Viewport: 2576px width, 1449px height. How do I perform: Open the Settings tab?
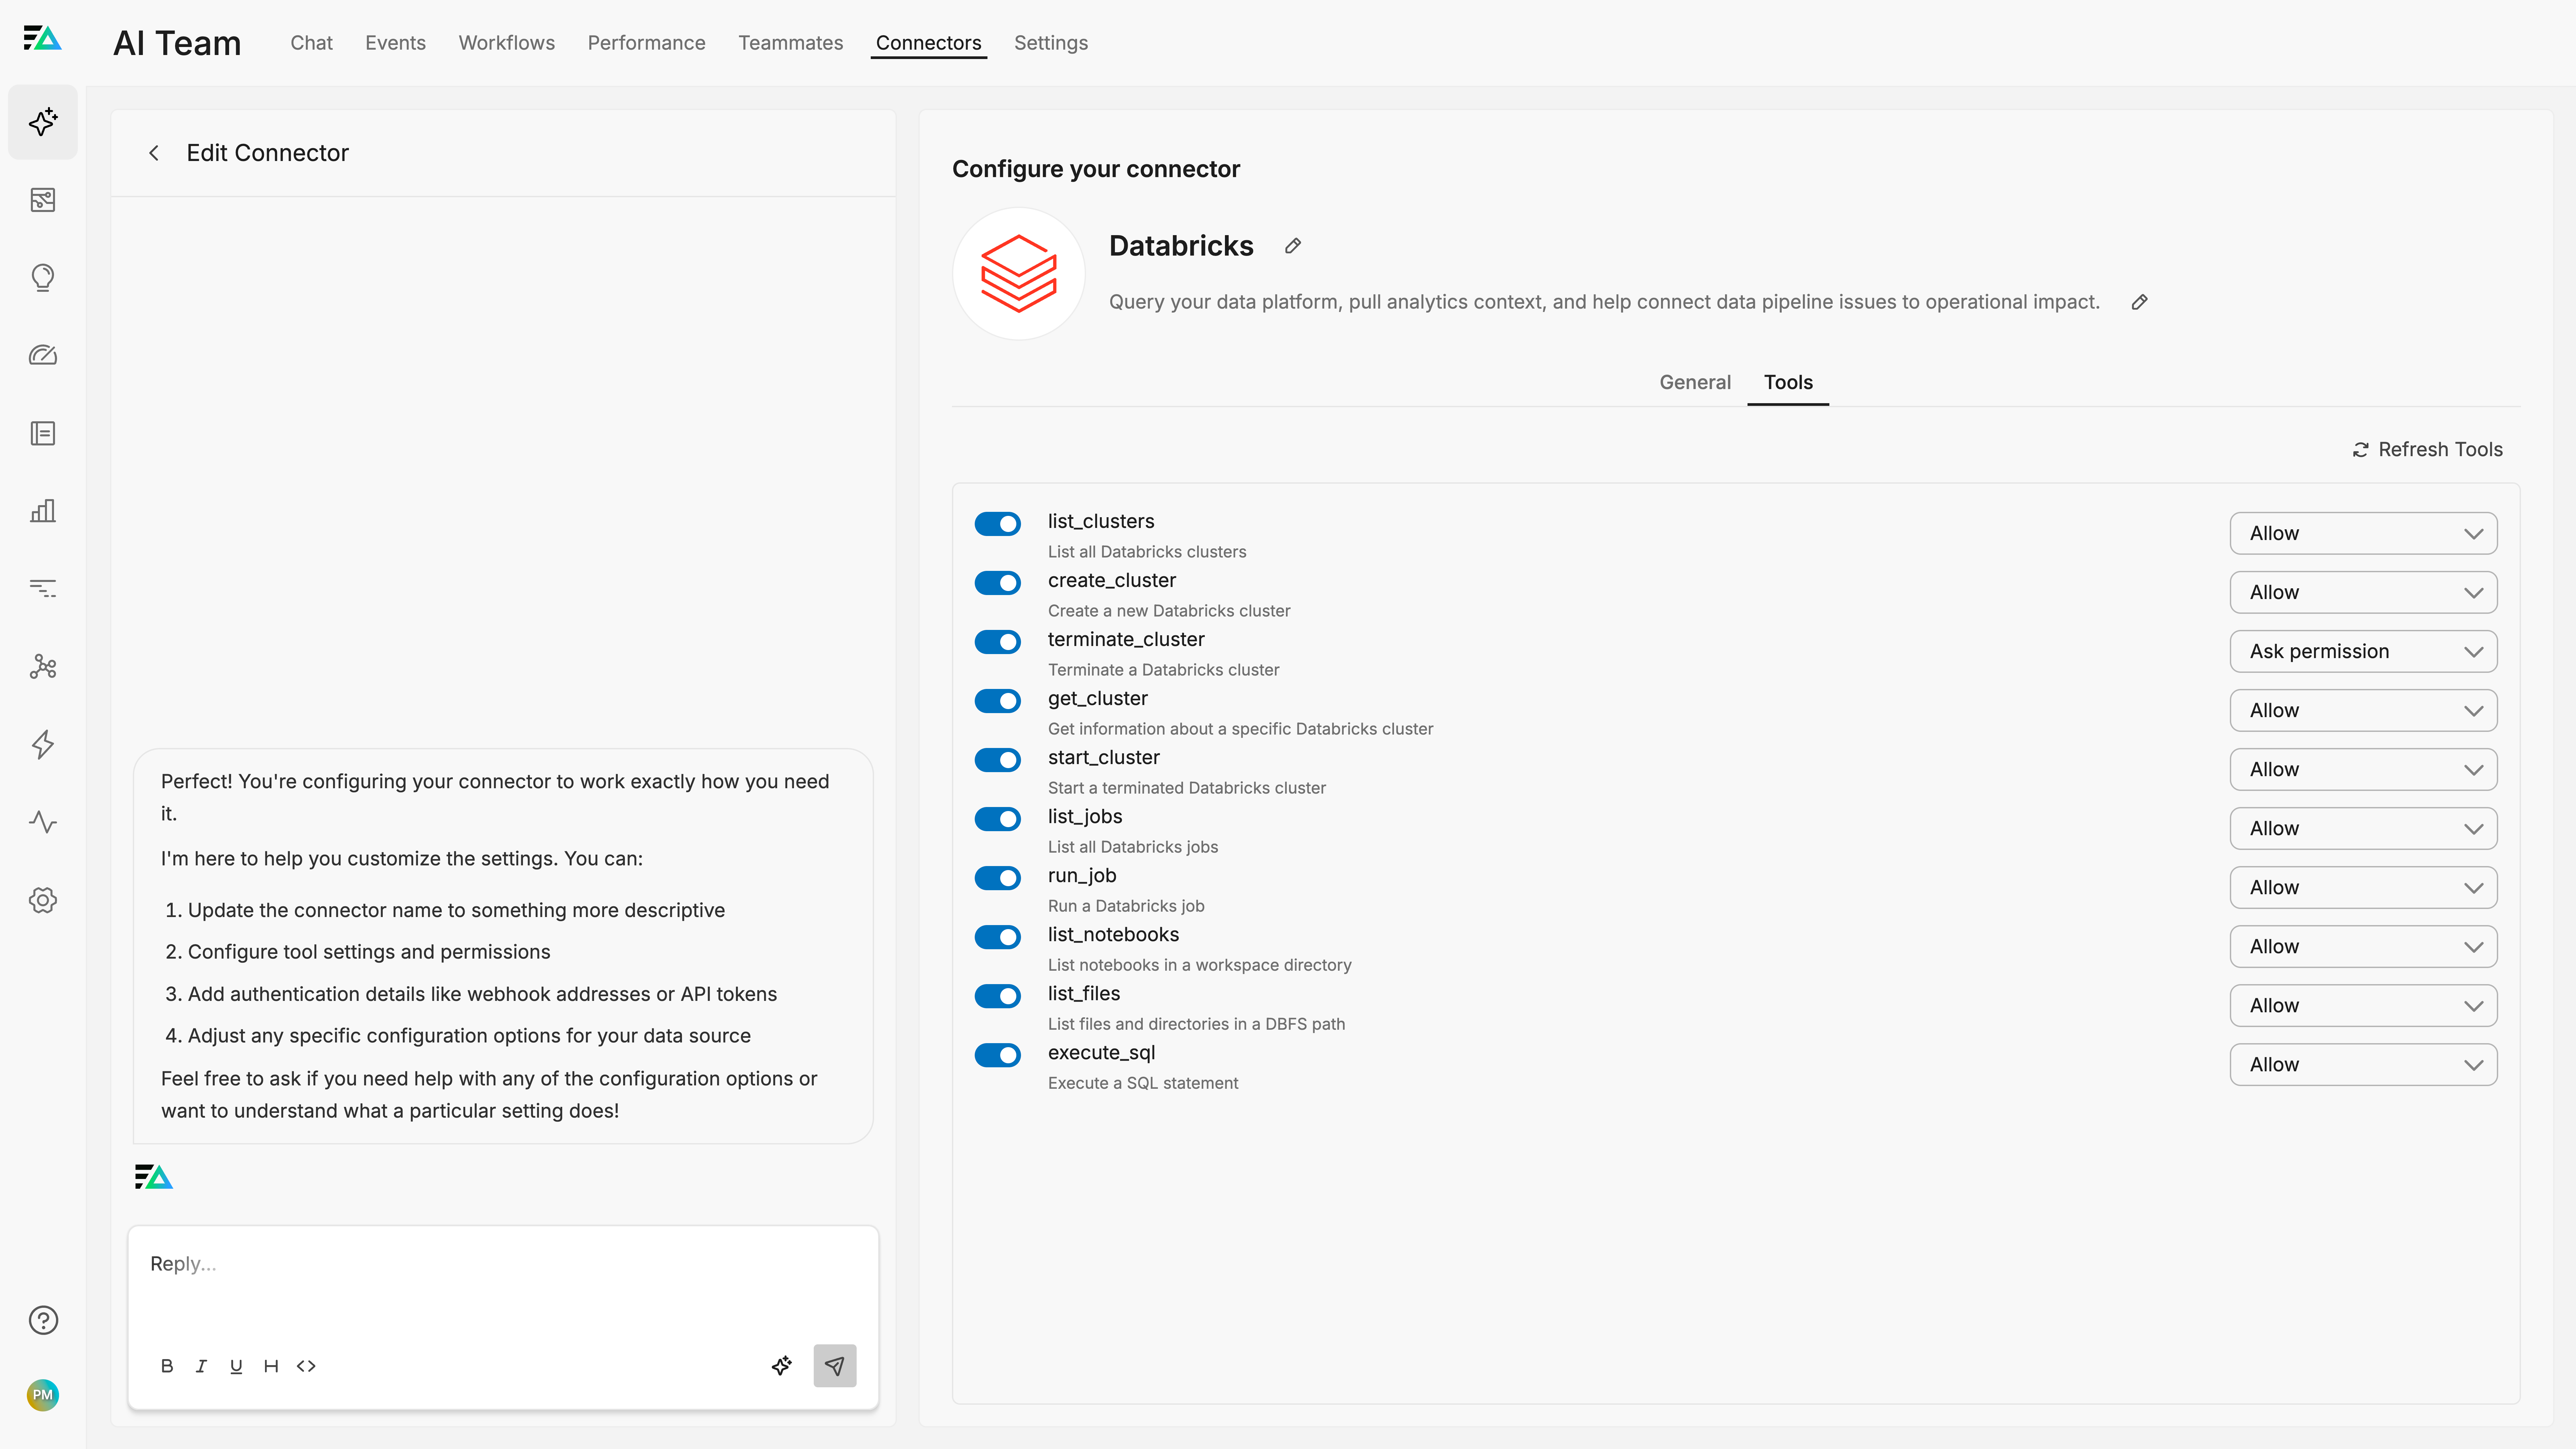[1051, 43]
